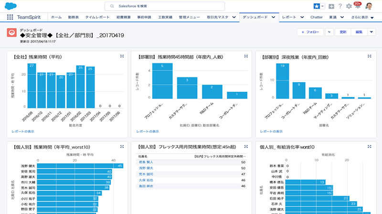Open the global actions plus icon
Image resolution: width=382 pixels, height=214 pixels.
click(331, 6)
